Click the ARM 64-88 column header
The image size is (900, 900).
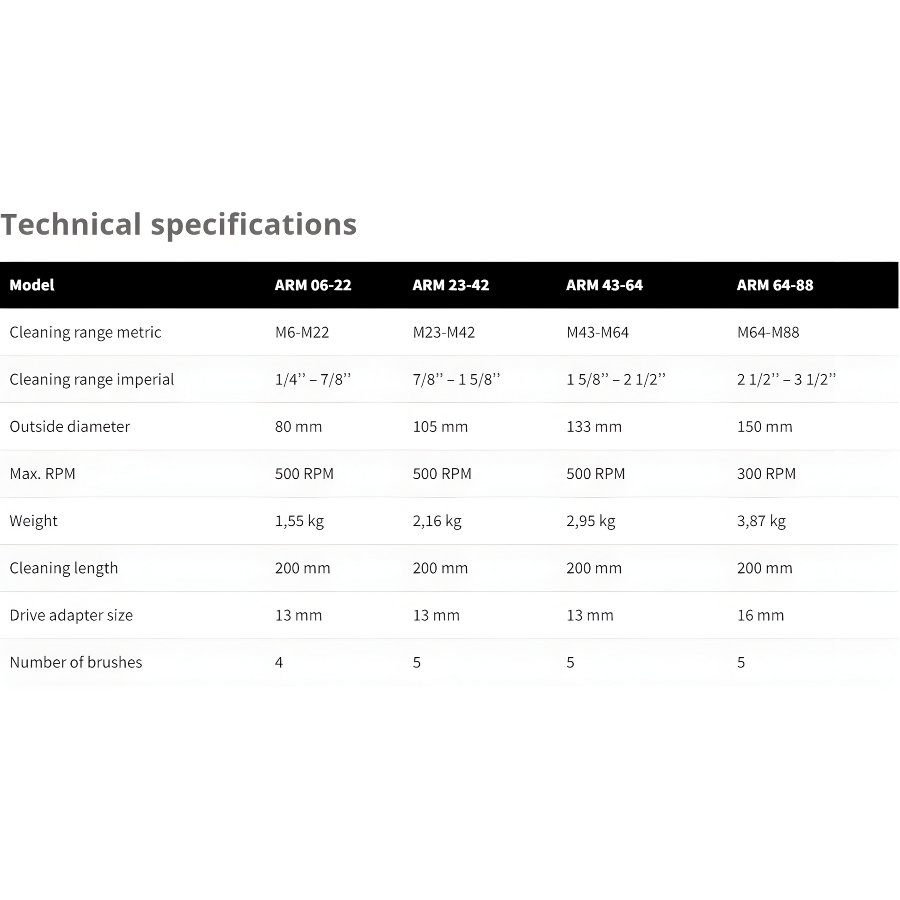coord(775,285)
